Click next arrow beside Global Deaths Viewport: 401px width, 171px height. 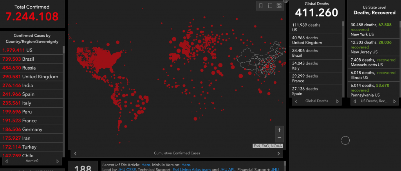click(337, 101)
